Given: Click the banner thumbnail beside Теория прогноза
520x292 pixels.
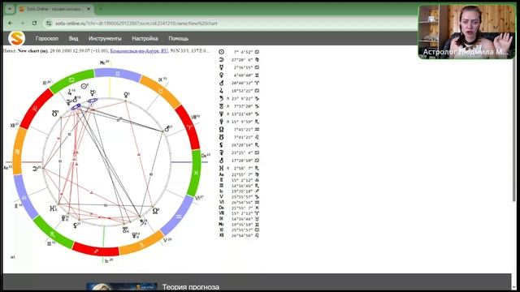Looking at the screenshot, I should pyautogui.click(x=121, y=286).
